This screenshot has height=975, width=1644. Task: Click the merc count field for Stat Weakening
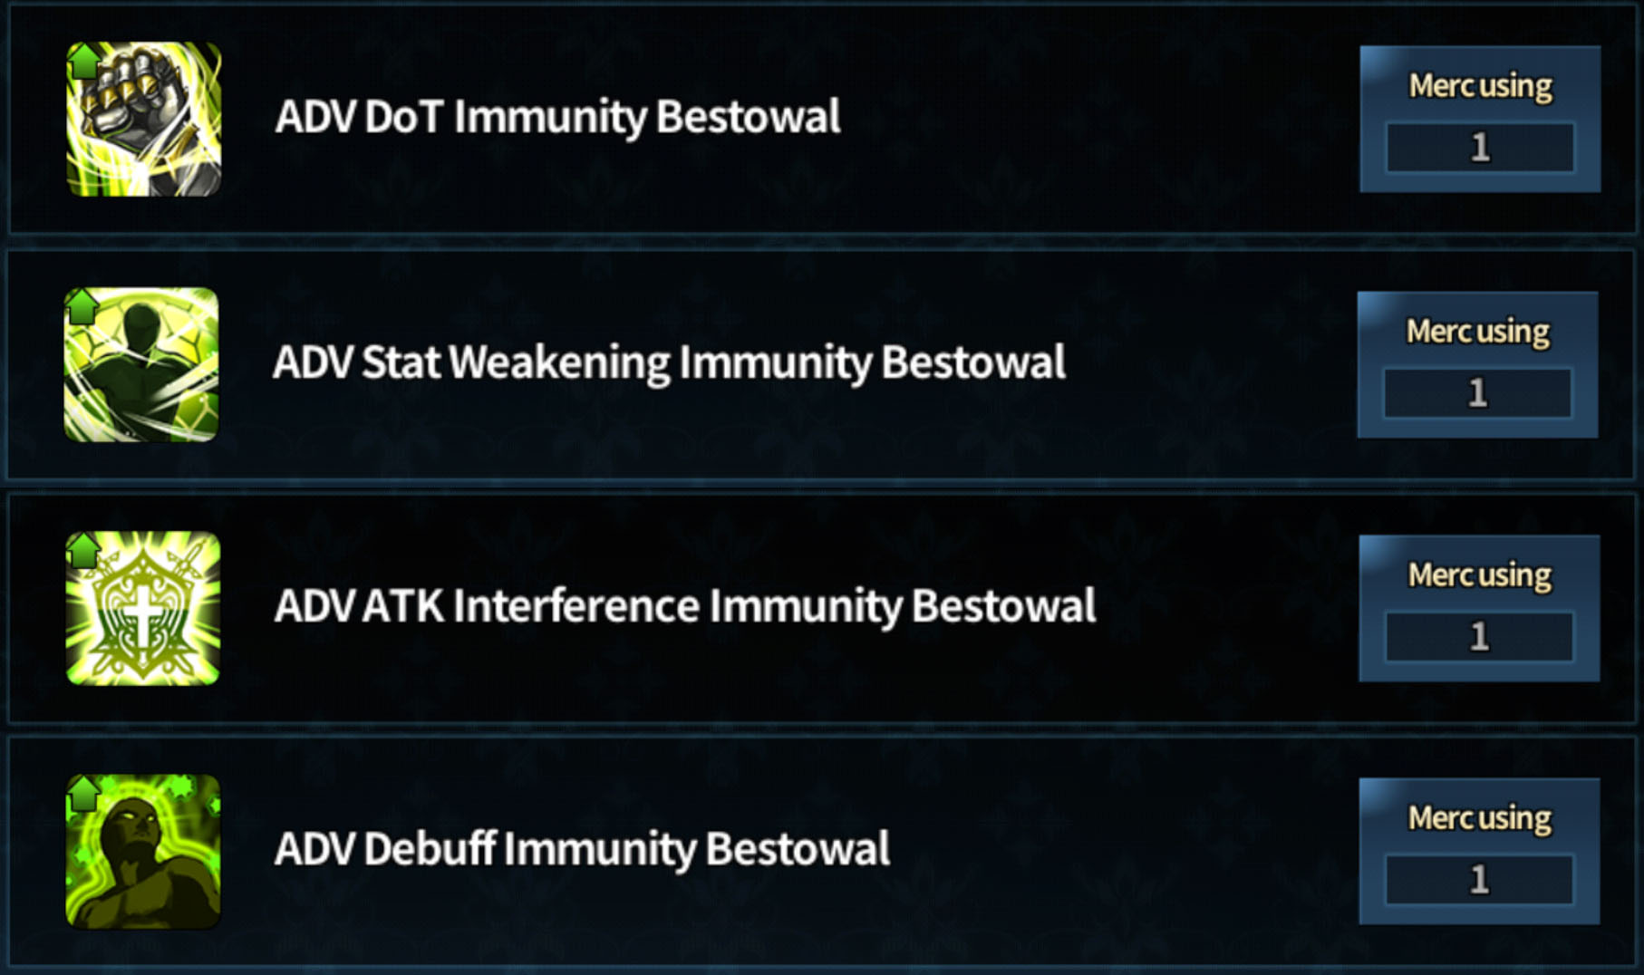[1477, 392]
